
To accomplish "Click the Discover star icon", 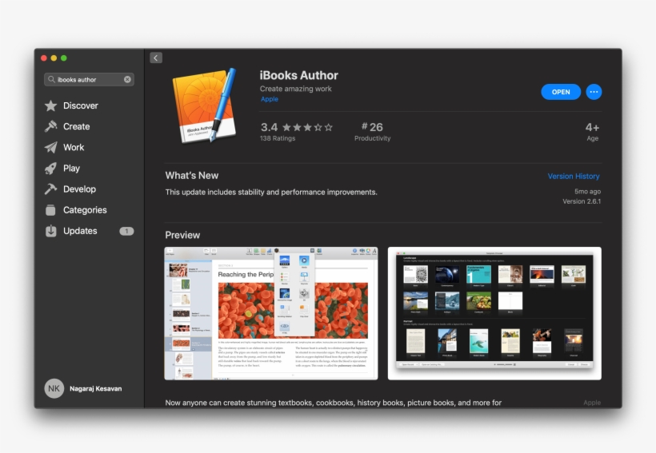I will coord(50,105).
